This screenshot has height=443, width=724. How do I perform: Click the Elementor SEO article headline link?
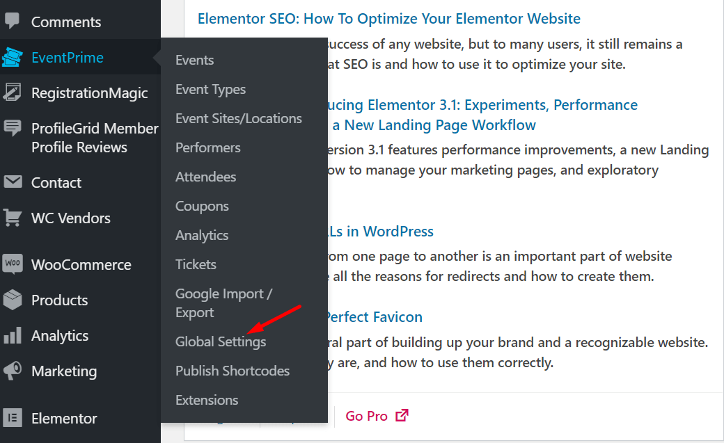pyautogui.click(x=389, y=18)
